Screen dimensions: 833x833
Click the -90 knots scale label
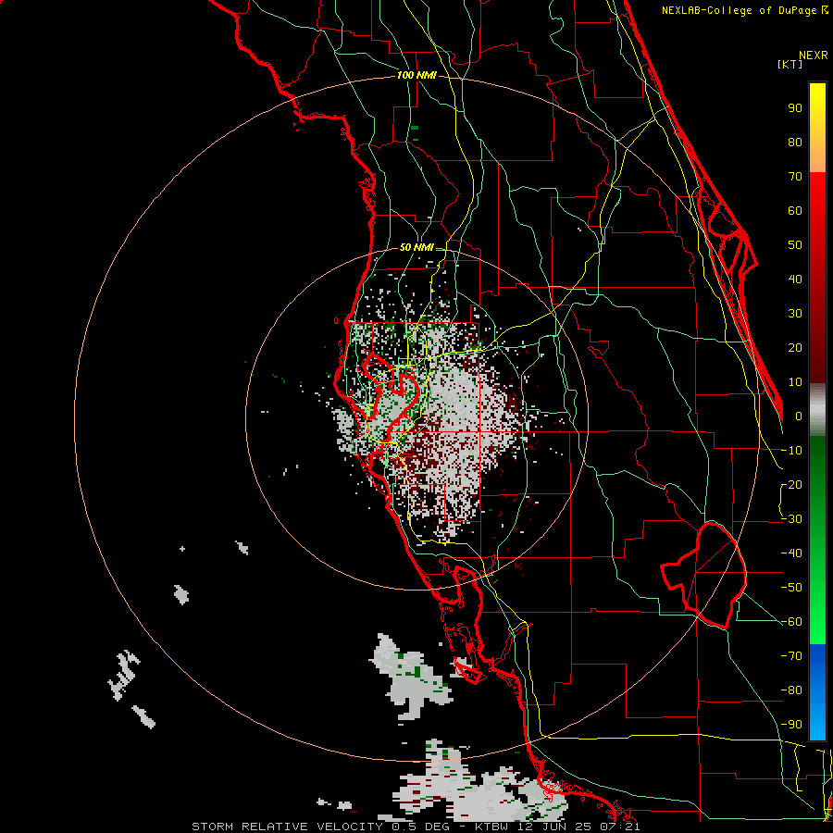coord(791,725)
